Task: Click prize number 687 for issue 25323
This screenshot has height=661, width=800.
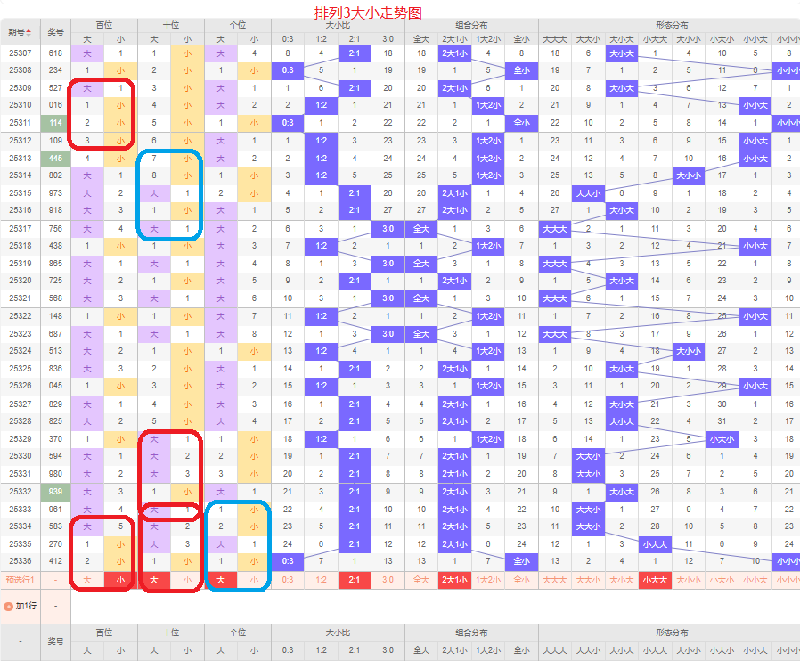Action: (55, 334)
